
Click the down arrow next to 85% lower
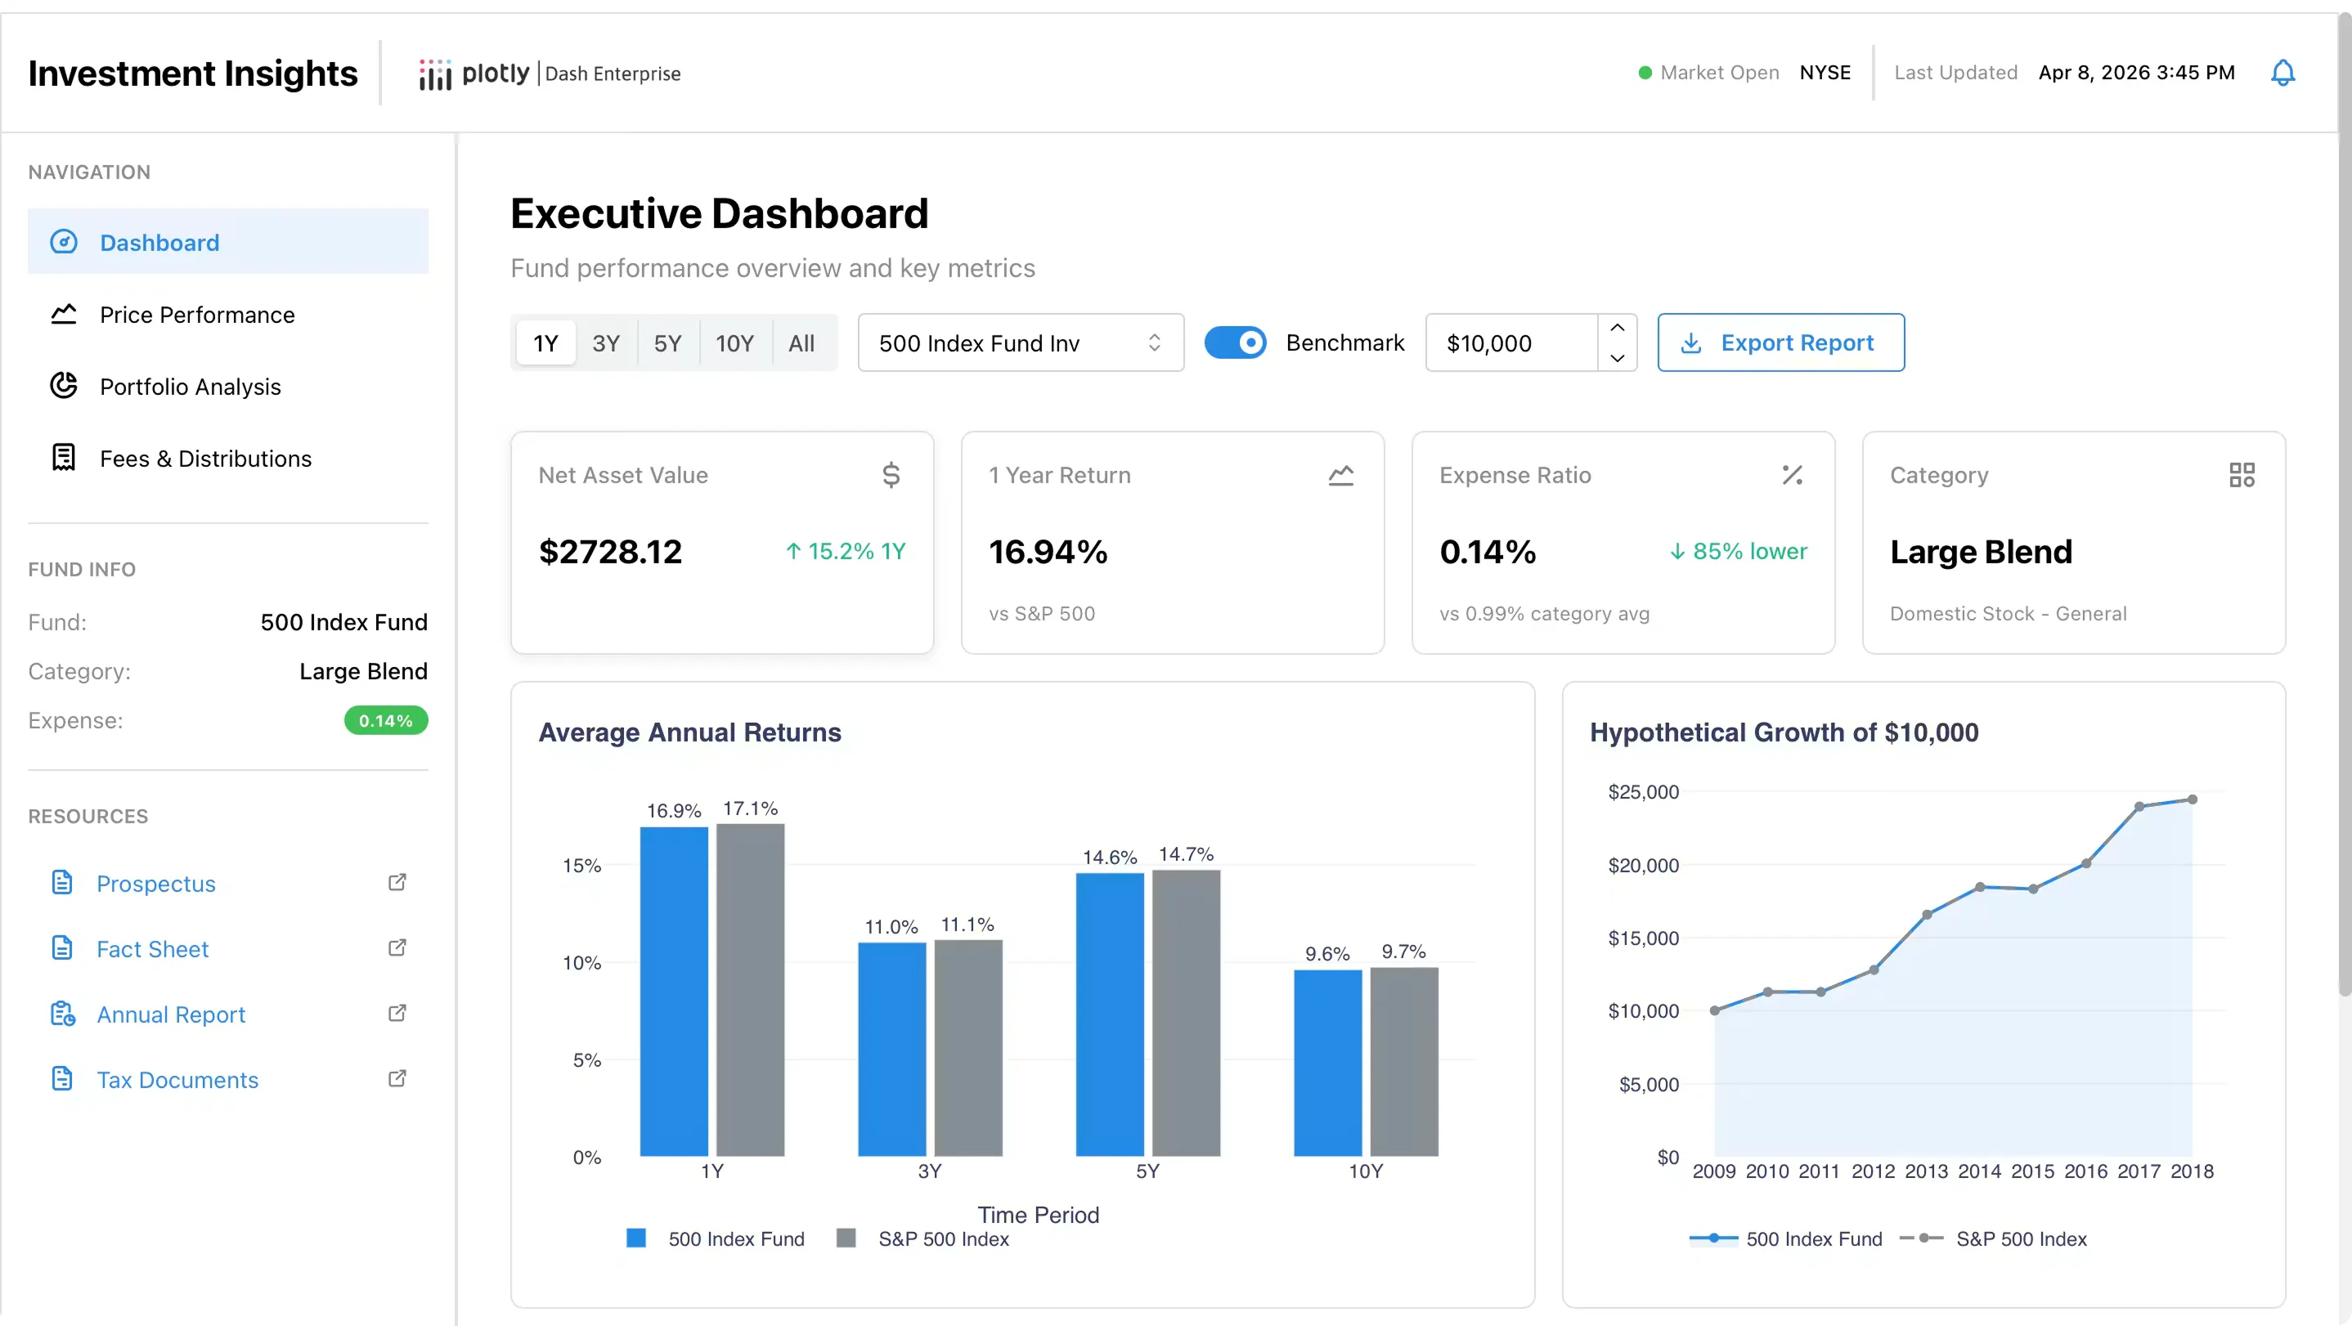(x=1677, y=551)
